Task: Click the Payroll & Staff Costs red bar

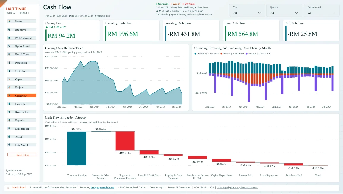Action: pos(149,152)
